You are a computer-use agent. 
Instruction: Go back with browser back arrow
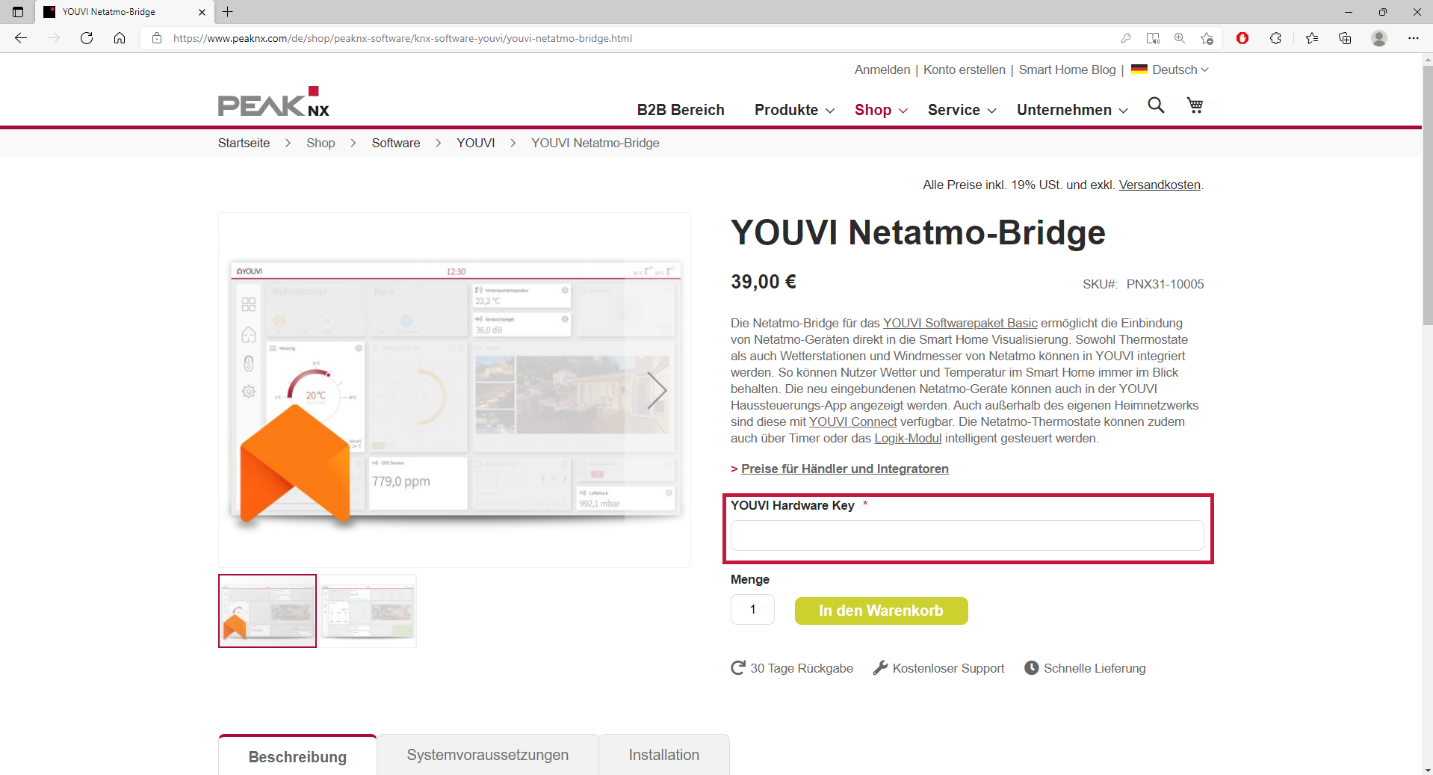pos(21,38)
